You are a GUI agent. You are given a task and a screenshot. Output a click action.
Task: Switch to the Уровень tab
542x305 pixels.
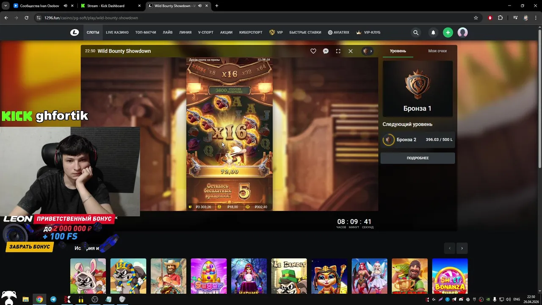point(398,51)
